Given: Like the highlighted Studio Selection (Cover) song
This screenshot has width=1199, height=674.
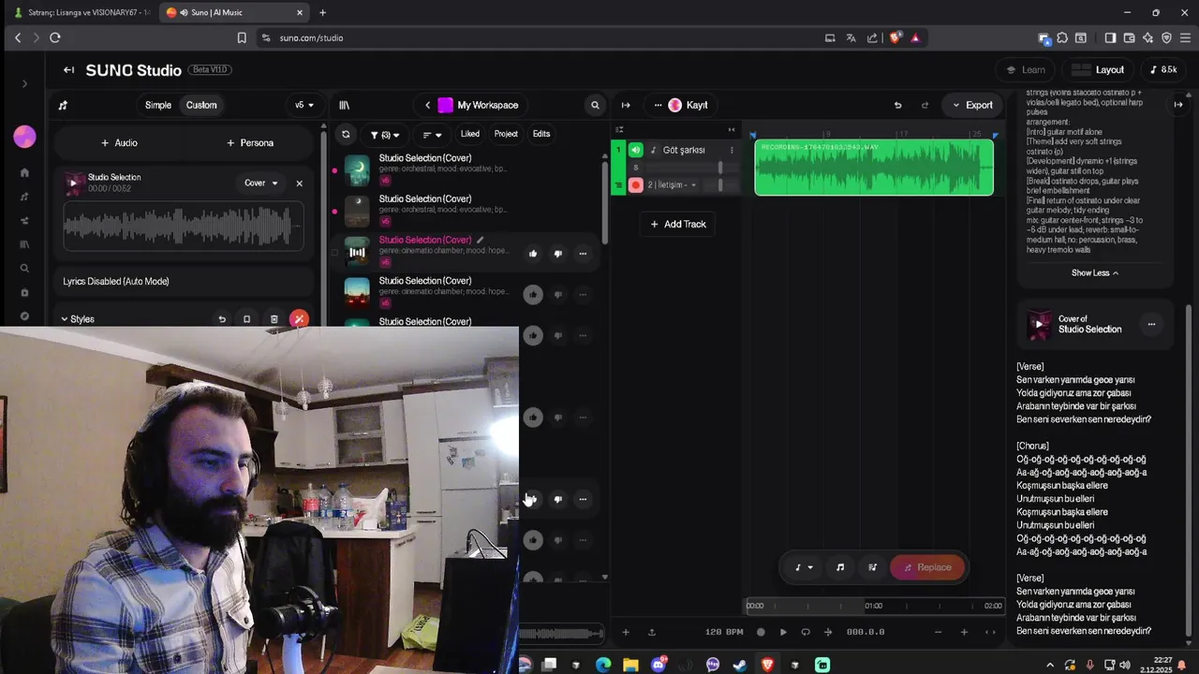Looking at the screenshot, I should click(533, 254).
